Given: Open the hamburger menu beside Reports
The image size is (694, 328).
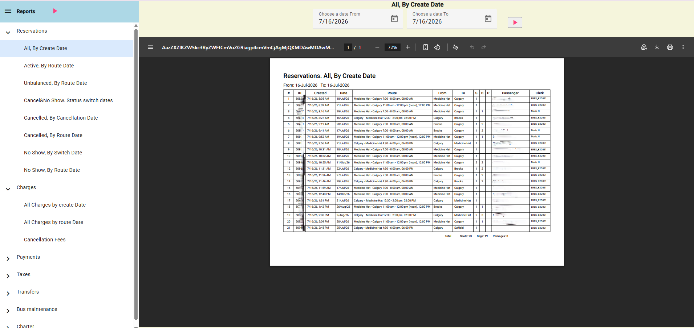Looking at the screenshot, I should [8, 11].
